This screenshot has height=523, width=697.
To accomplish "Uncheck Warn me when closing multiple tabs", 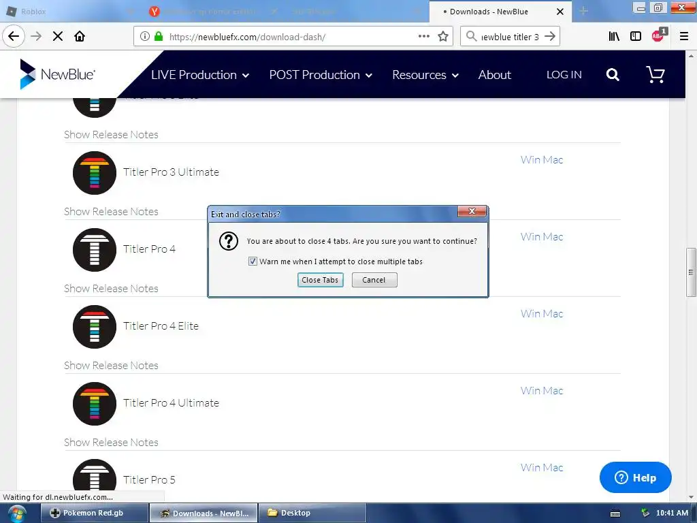I will (x=253, y=261).
